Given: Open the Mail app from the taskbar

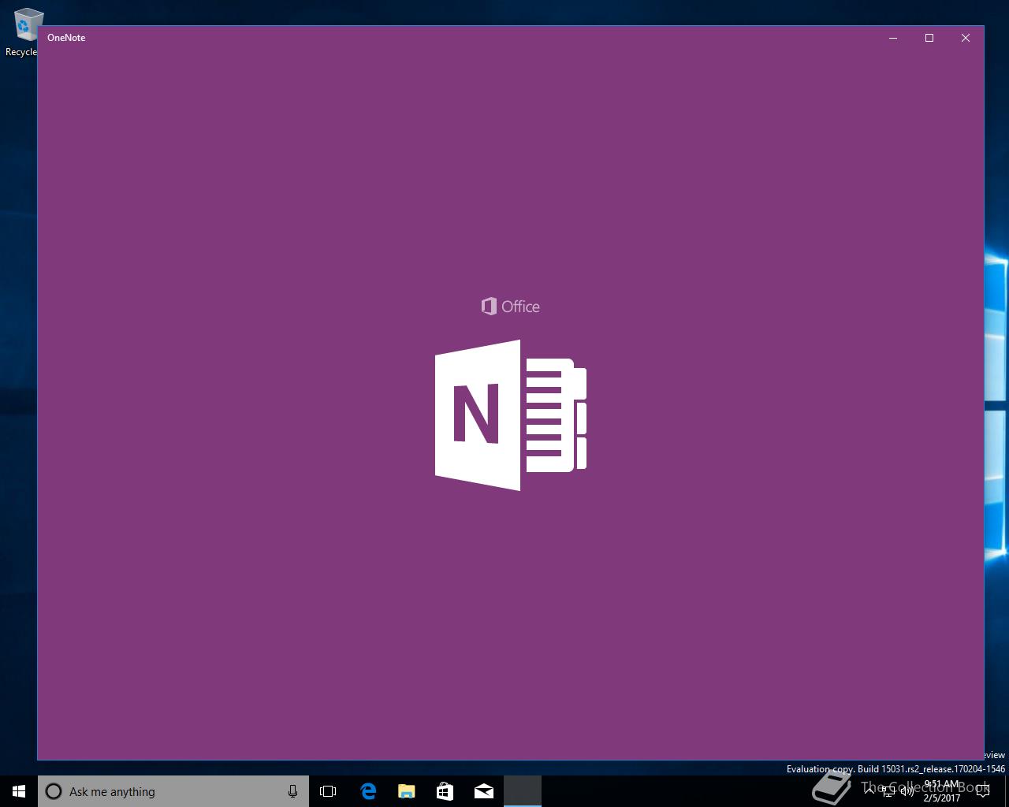Looking at the screenshot, I should (x=484, y=791).
